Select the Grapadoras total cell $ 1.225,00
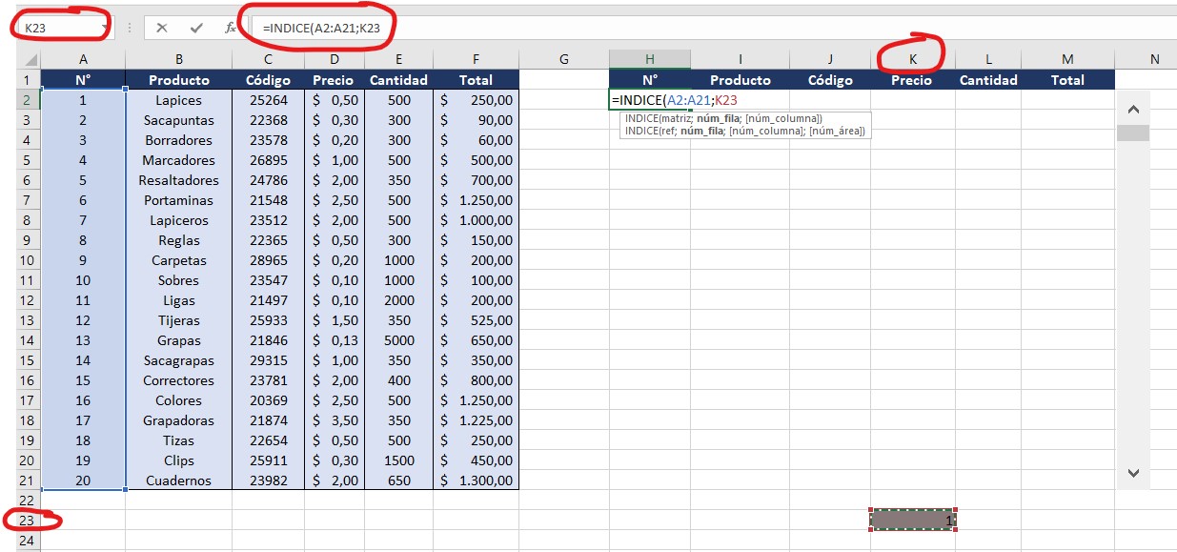Screen dimensions: 1177x552 (x=476, y=420)
